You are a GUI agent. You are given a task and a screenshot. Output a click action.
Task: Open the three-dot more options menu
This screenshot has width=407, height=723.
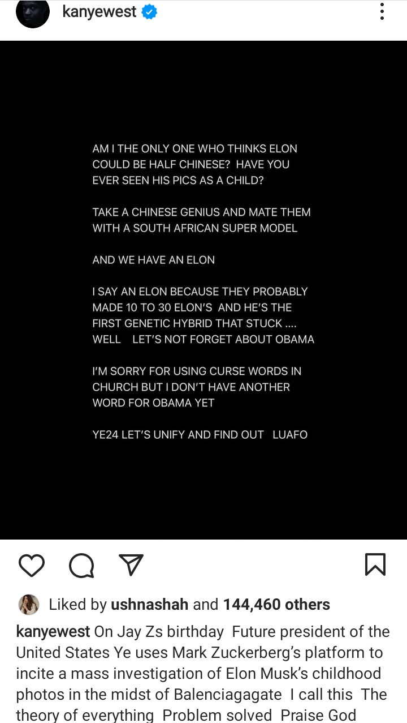382,12
